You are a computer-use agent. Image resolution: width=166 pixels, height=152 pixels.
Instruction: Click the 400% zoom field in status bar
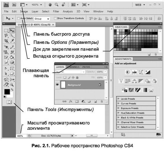tap(21, 136)
